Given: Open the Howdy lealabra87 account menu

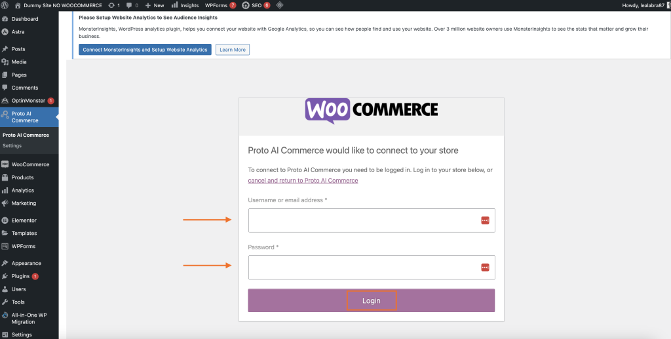Looking at the screenshot, I should (x=646, y=5).
